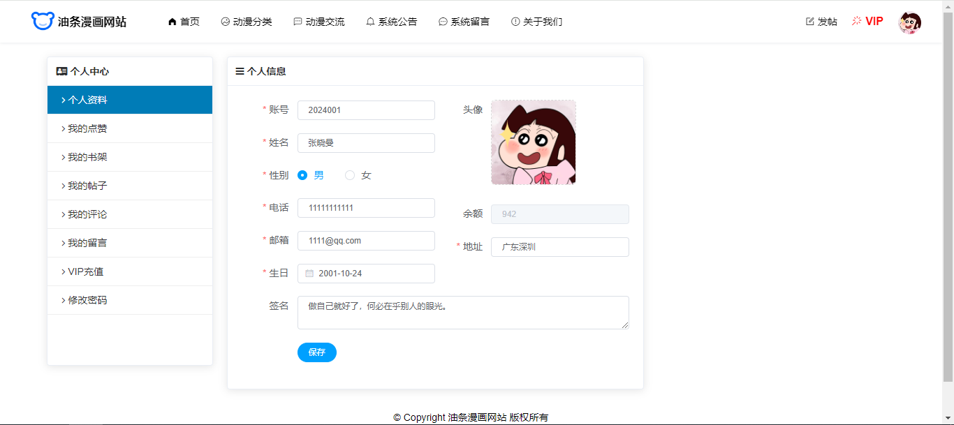
Task: Click the 电话 input field
Action: click(x=366, y=208)
